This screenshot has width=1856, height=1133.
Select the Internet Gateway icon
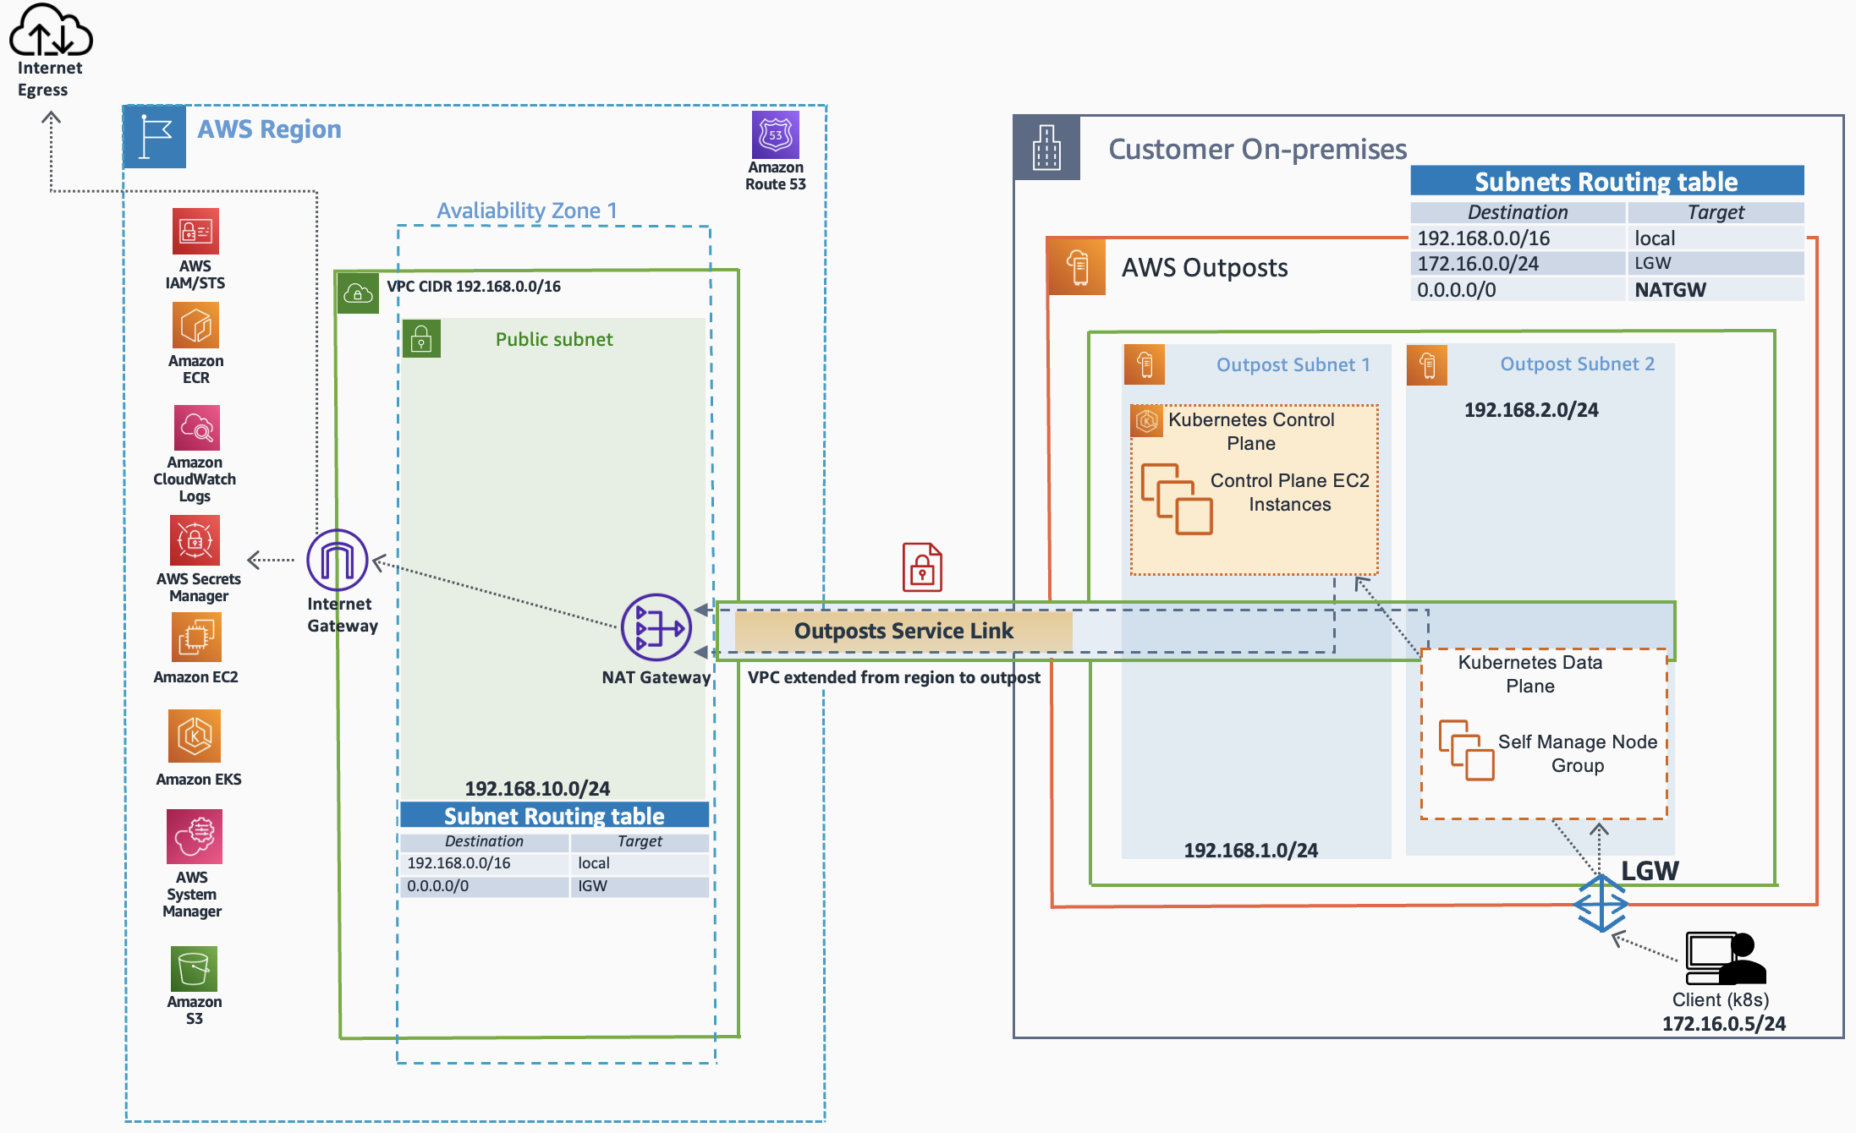click(337, 560)
